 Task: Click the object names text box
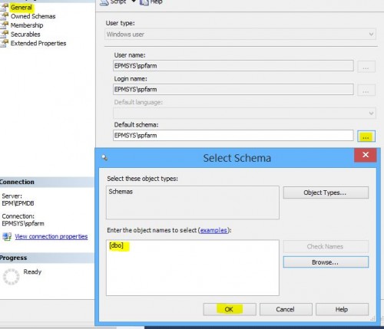(x=193, y=268)
